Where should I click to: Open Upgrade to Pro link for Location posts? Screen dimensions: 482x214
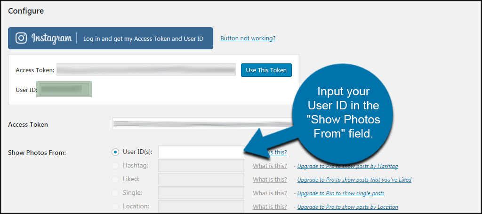(347, 207)
